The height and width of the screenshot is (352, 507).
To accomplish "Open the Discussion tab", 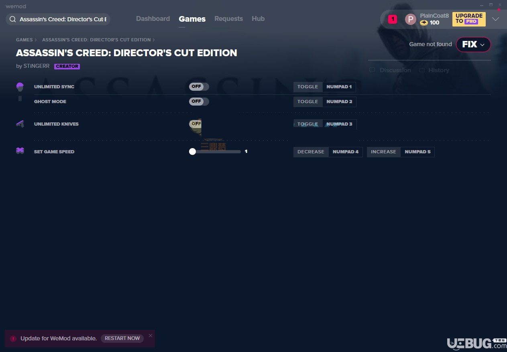I will coord(395,70).
